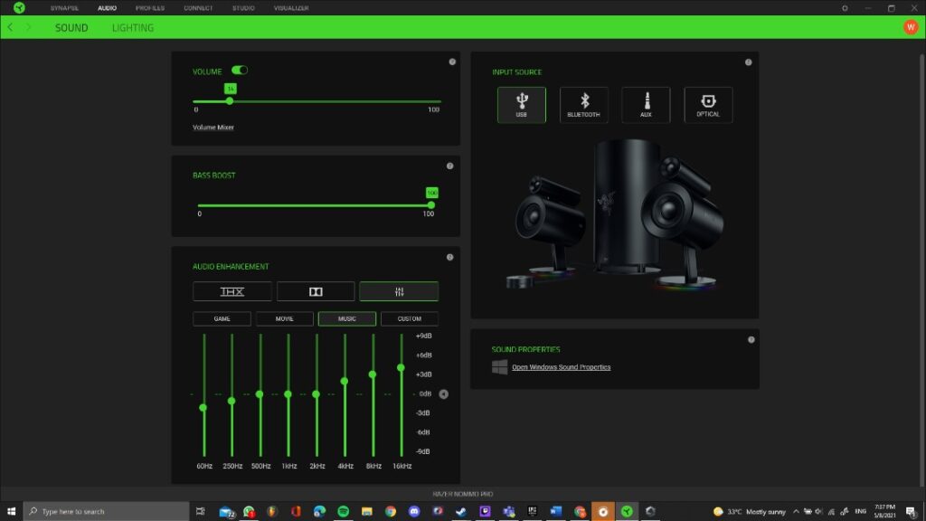Select the Dolby surround enhancement

(315, 291)
